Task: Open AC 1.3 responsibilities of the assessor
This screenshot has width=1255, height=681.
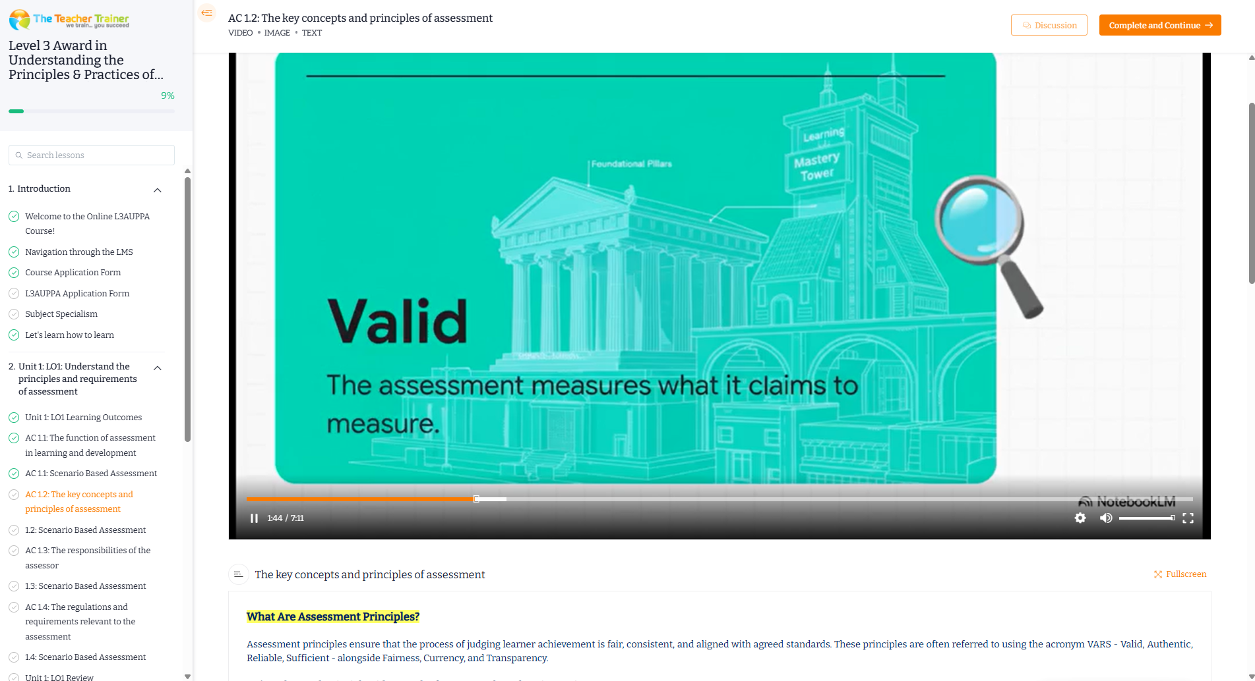Action: [88, 558]
